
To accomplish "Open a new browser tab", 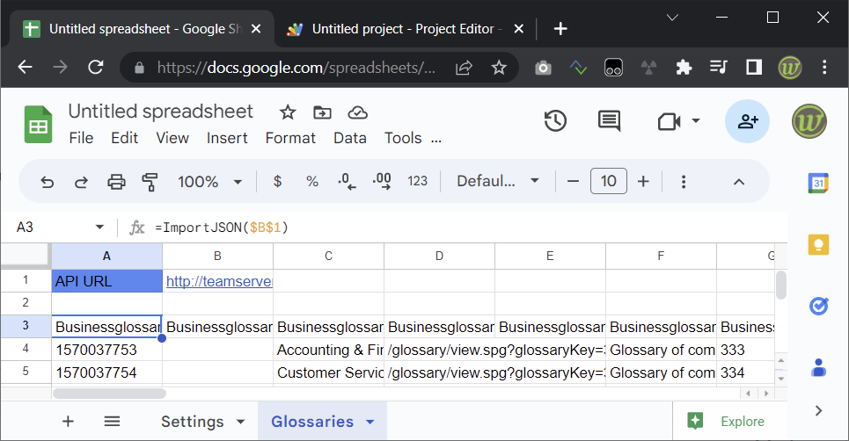I will [560, 29].
